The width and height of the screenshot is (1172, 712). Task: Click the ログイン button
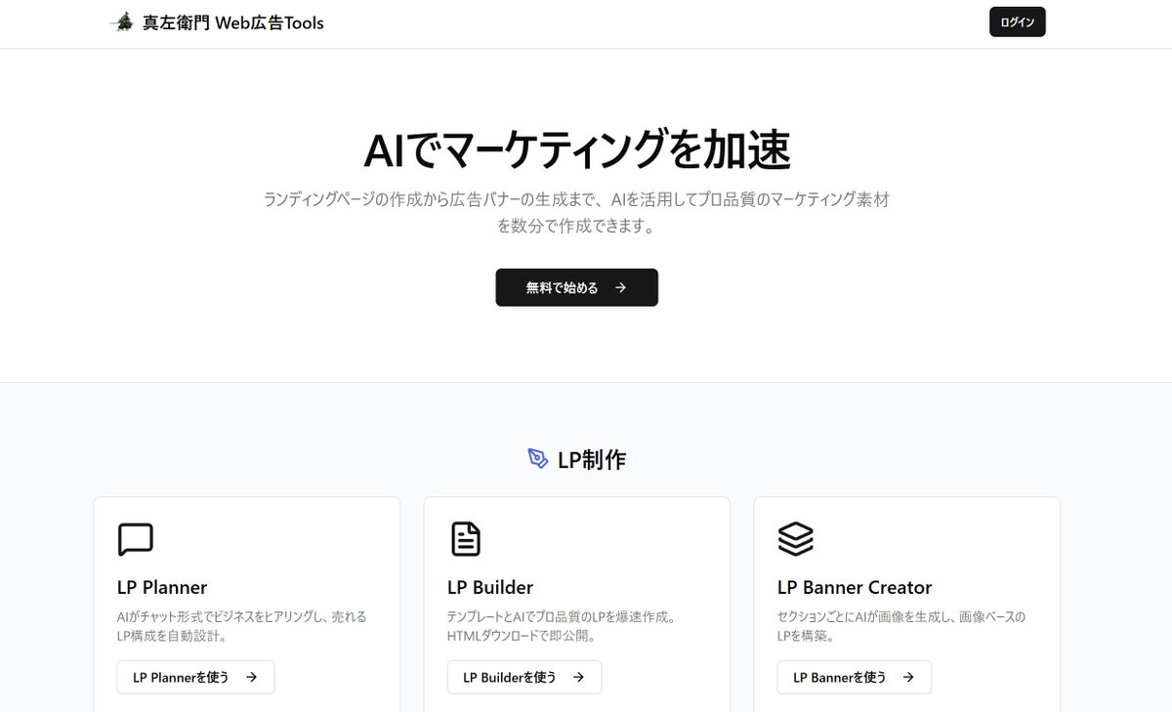[x=1017, y=22]
